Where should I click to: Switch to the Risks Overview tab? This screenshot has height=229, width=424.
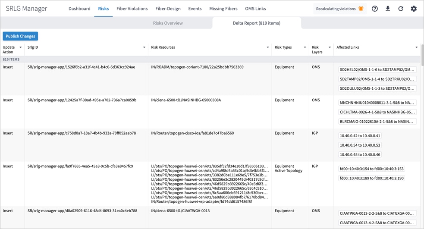pos(168,23)
